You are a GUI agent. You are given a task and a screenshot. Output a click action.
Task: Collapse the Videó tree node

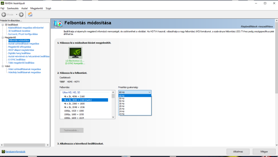pos(3,66)
